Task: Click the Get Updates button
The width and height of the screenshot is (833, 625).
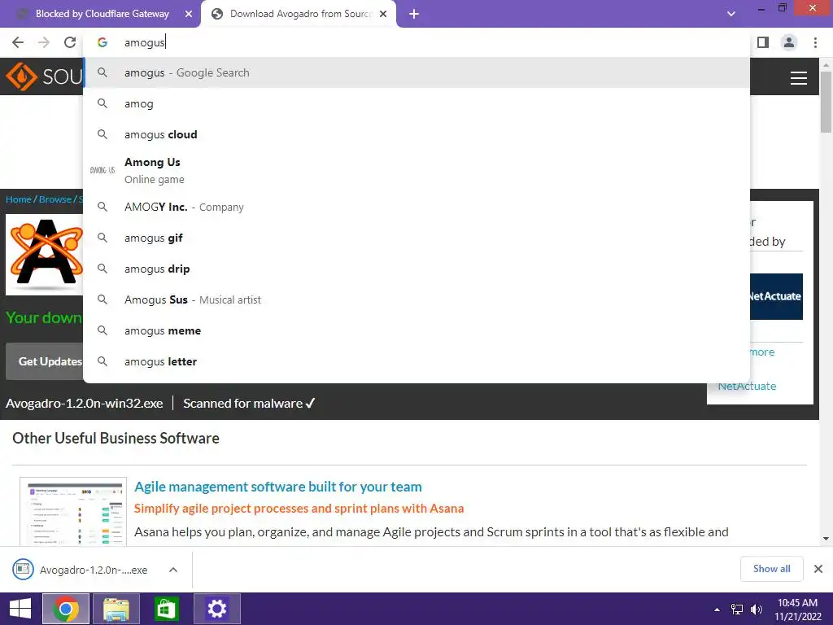Action: point(45,361)
